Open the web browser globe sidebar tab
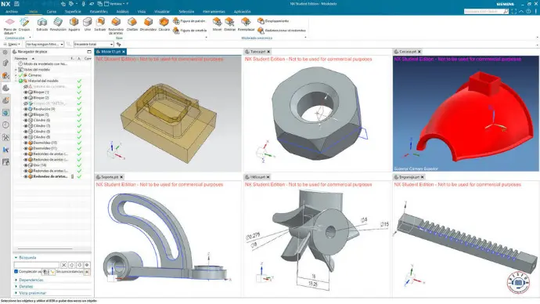The height and width of the screenshot is (304, 540). [x=5, y=112]
